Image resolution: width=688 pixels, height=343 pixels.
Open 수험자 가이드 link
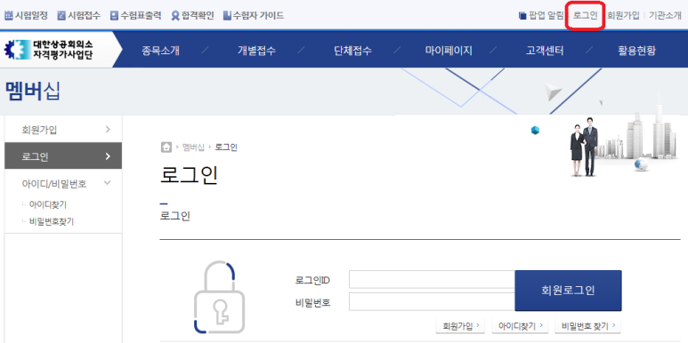258,16
